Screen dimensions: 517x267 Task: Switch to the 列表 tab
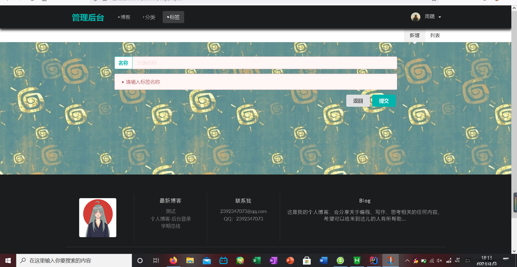click(x=435, y=35)
